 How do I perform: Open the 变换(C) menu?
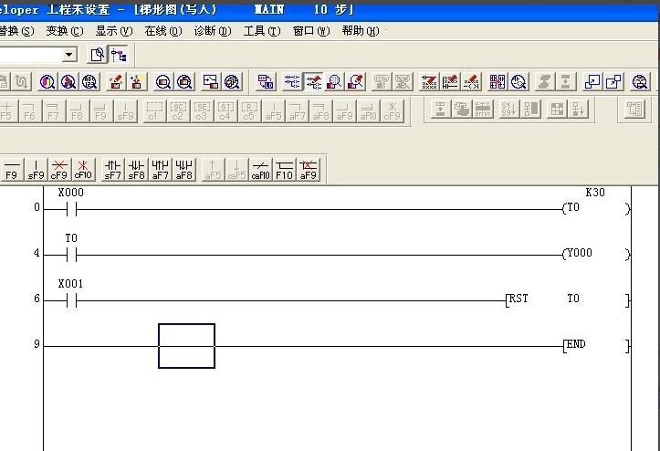(x=65, y=31)
